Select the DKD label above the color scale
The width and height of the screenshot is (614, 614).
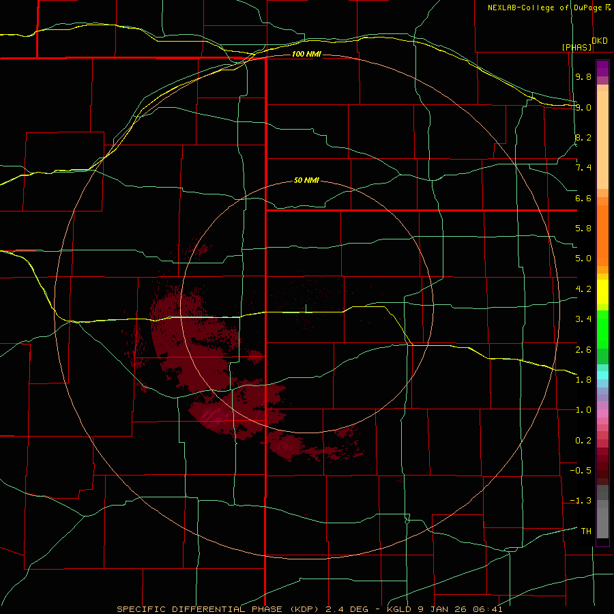point(600,41)
